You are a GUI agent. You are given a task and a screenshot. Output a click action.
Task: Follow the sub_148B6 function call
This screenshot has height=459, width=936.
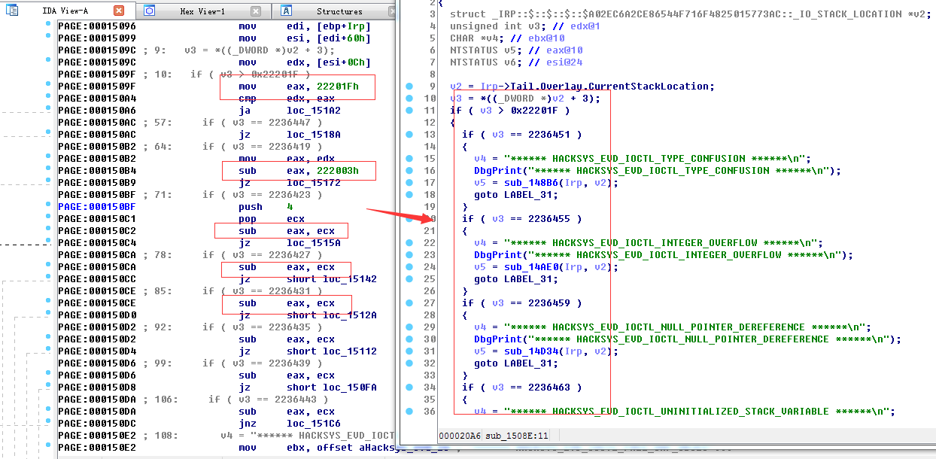pyautogui.click(x=525, y=183)
